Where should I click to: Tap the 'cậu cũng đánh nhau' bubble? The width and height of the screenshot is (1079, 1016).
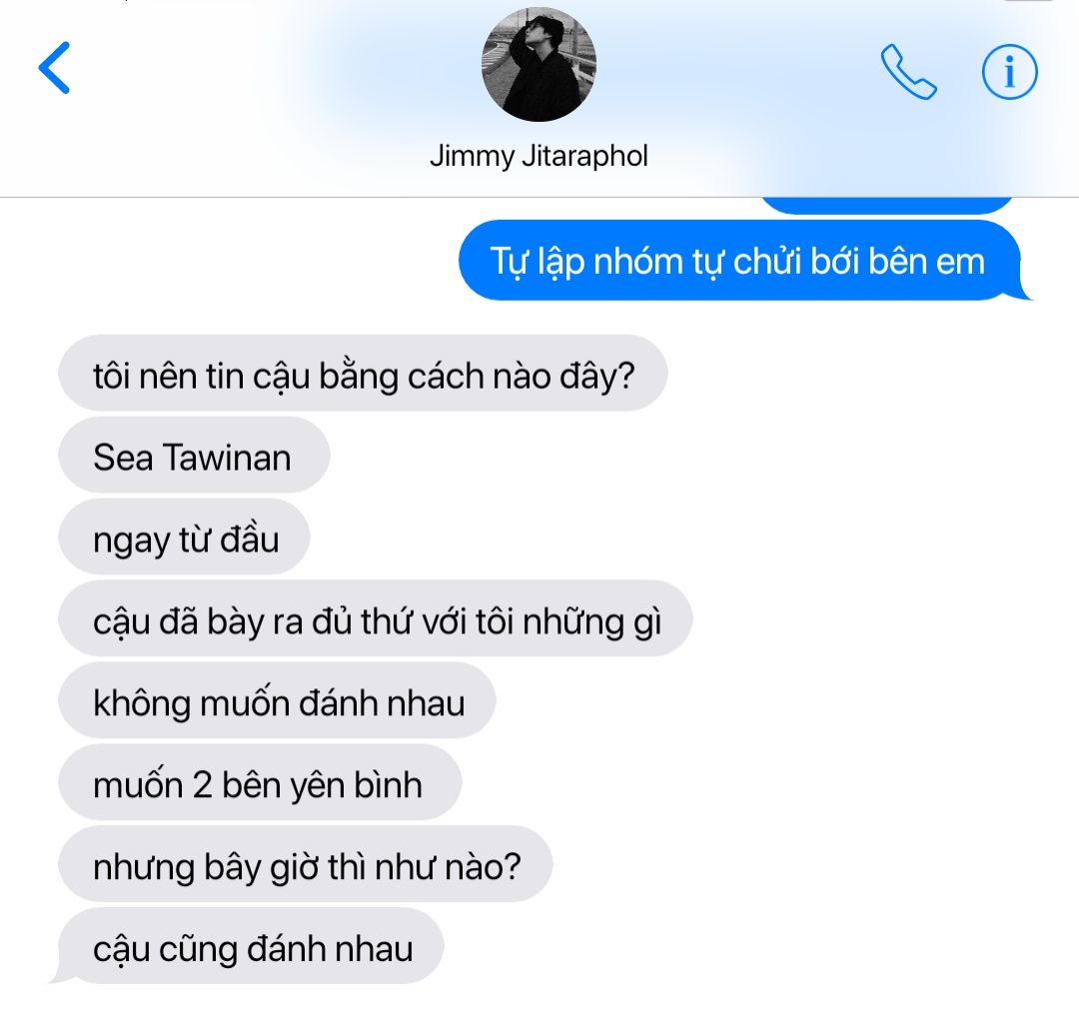pyautogui.click(x=251, y=946)
